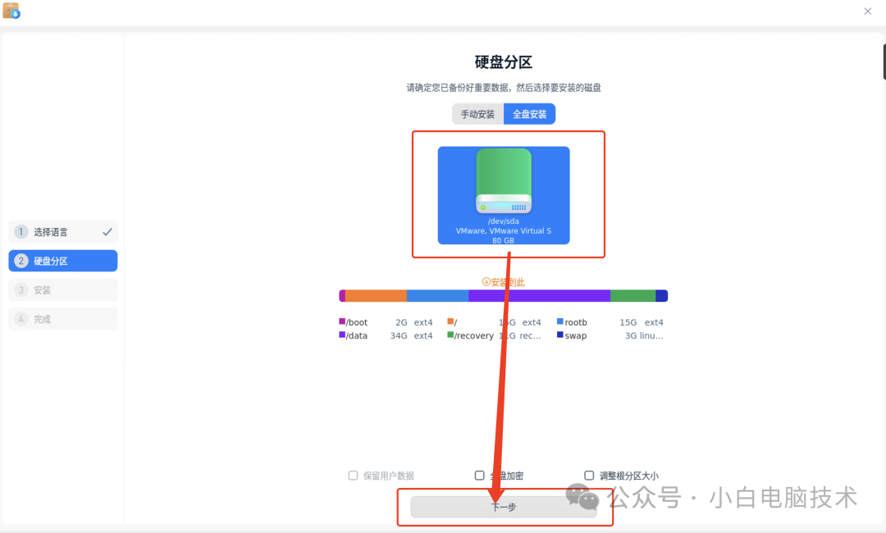Enable the 保留用户数据 checkbox
Image resolution: width=886 pixels, height=533 pixels.
point(353,476)
